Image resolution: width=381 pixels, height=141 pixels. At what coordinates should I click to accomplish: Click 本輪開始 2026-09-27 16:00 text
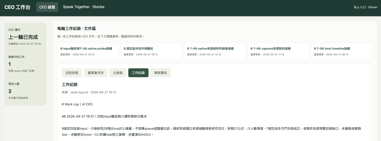25,44
